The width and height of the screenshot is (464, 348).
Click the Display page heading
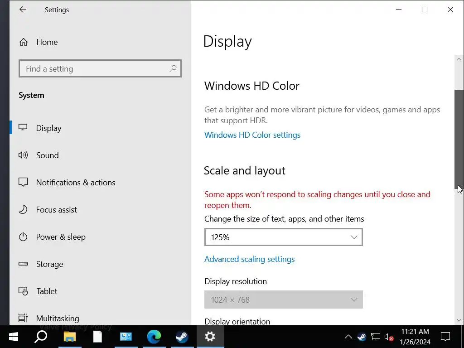click(227, 42)
